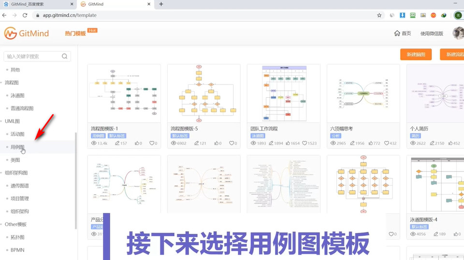Go back with browser back arrow
This screenshot has height=260, width=464.
(x=4, y=15)
